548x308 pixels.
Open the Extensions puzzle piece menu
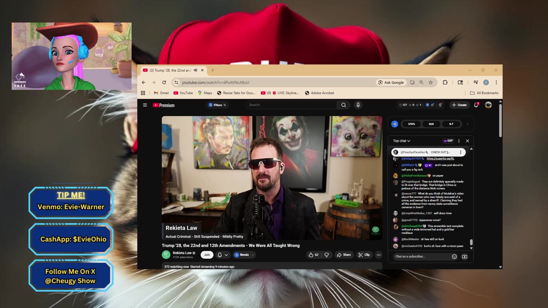(x=445, y=83)
